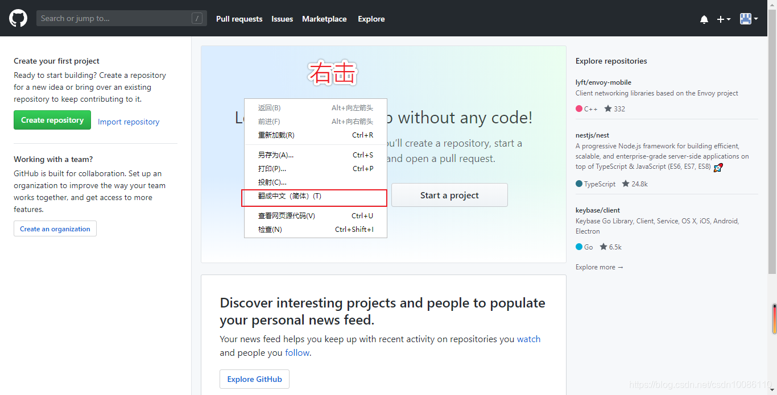Click the slash shortcut icon in search box
Viewport: 777px width, 395px height.
click(x=197, y=18)
